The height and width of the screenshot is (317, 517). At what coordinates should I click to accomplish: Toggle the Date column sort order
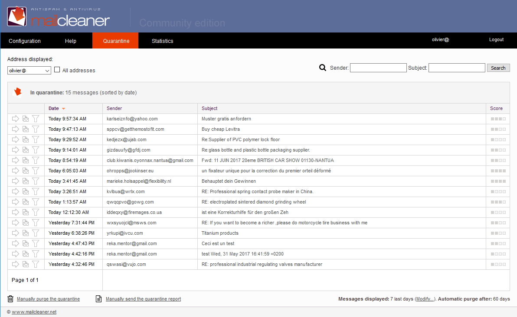tap(54, 108)
